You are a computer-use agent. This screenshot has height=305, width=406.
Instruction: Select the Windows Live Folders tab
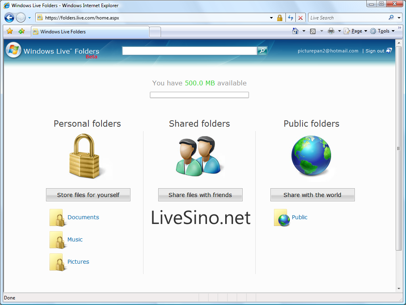(90, 32)
